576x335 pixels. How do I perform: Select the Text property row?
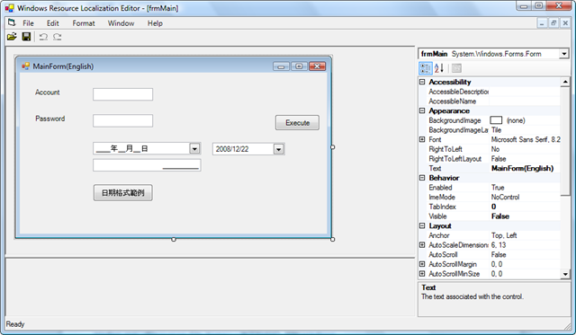tap(490, 168)
